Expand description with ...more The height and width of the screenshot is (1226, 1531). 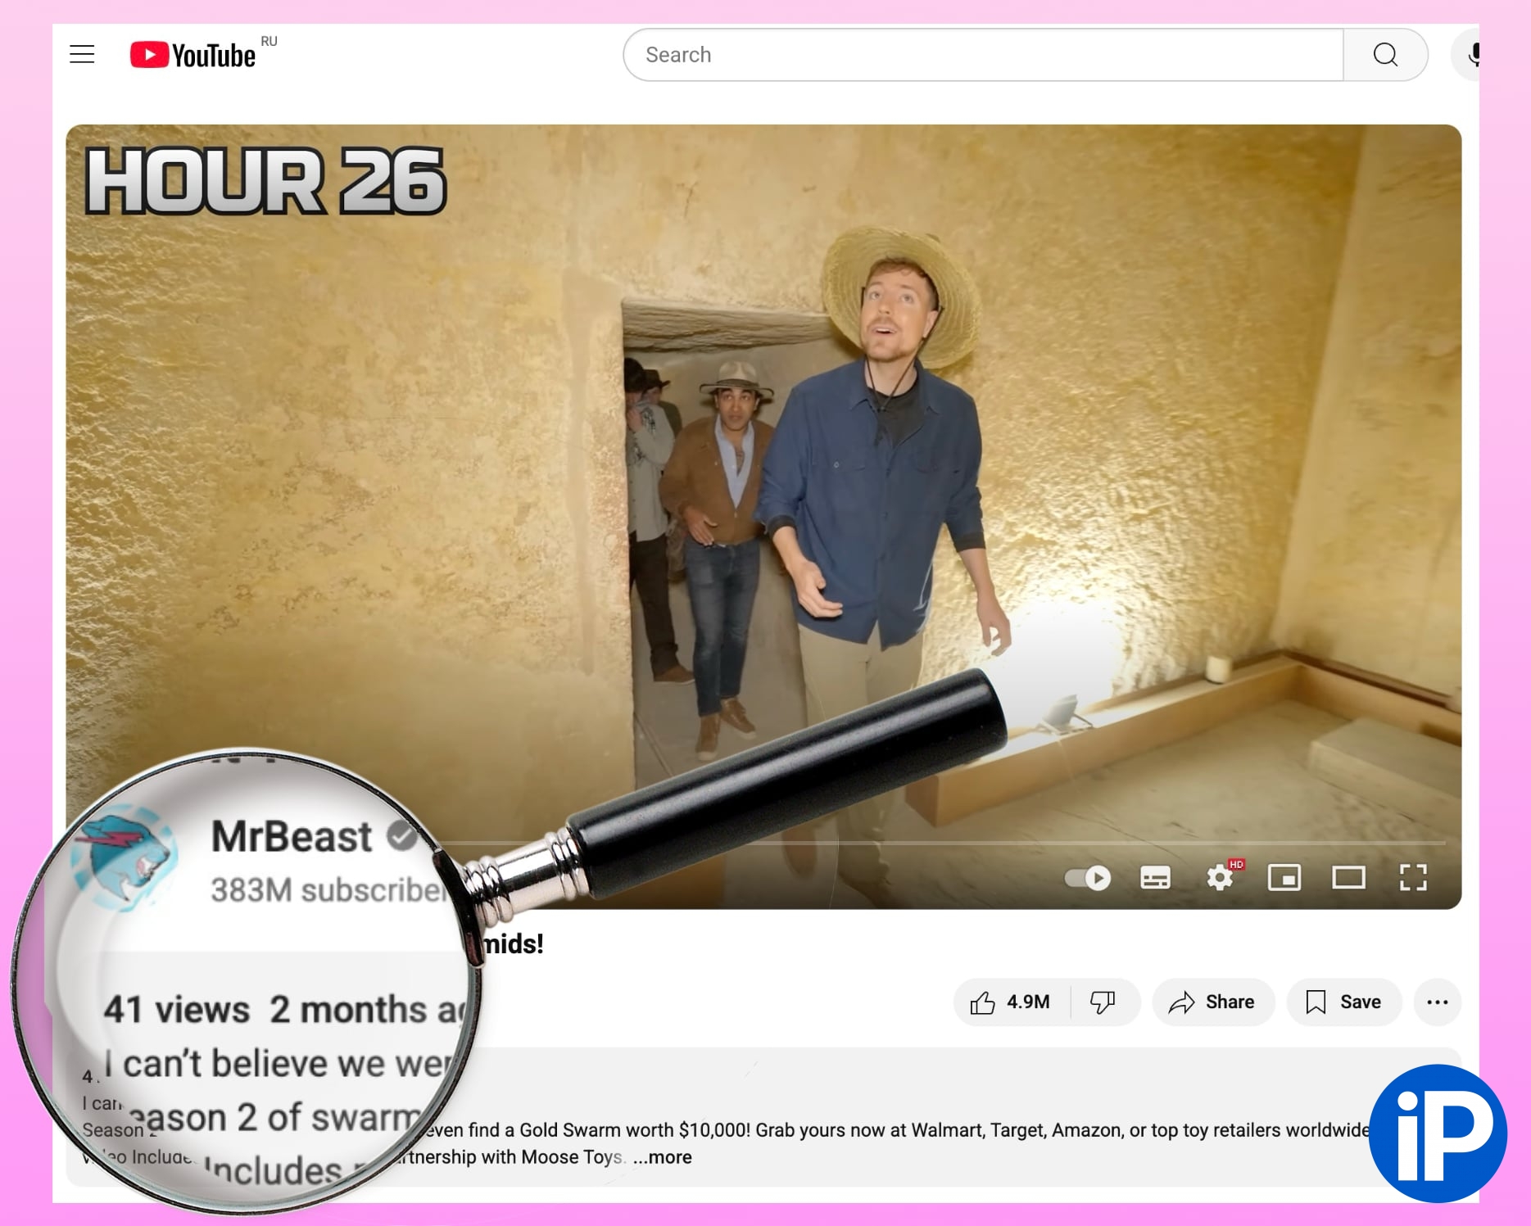point(662,1157)
